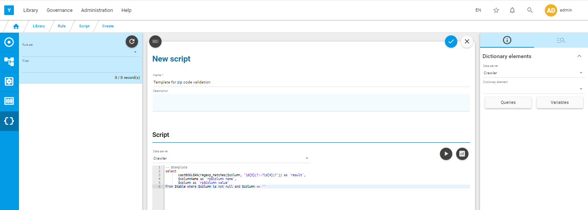
Task: Switch to the search list tab
Action: [x=561, y=40]
